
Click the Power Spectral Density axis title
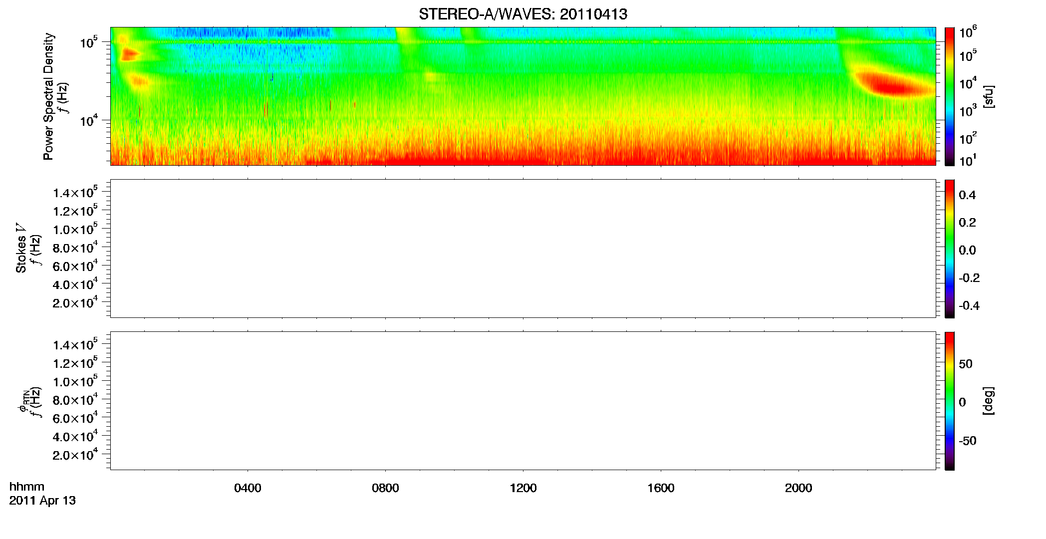tap(48, 96)
